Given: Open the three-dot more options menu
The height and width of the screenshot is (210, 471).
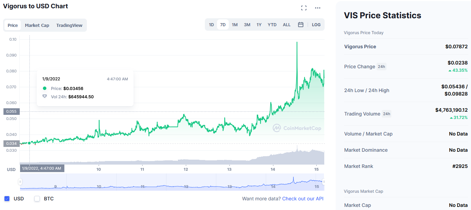Looking at the screenshot, I should click(x=318, y=8).
